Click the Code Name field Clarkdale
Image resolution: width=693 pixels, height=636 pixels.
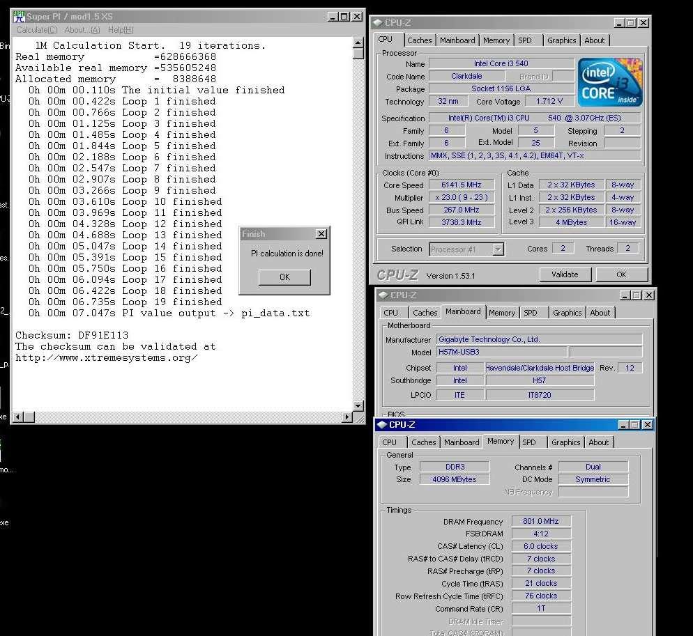(466, 76)
